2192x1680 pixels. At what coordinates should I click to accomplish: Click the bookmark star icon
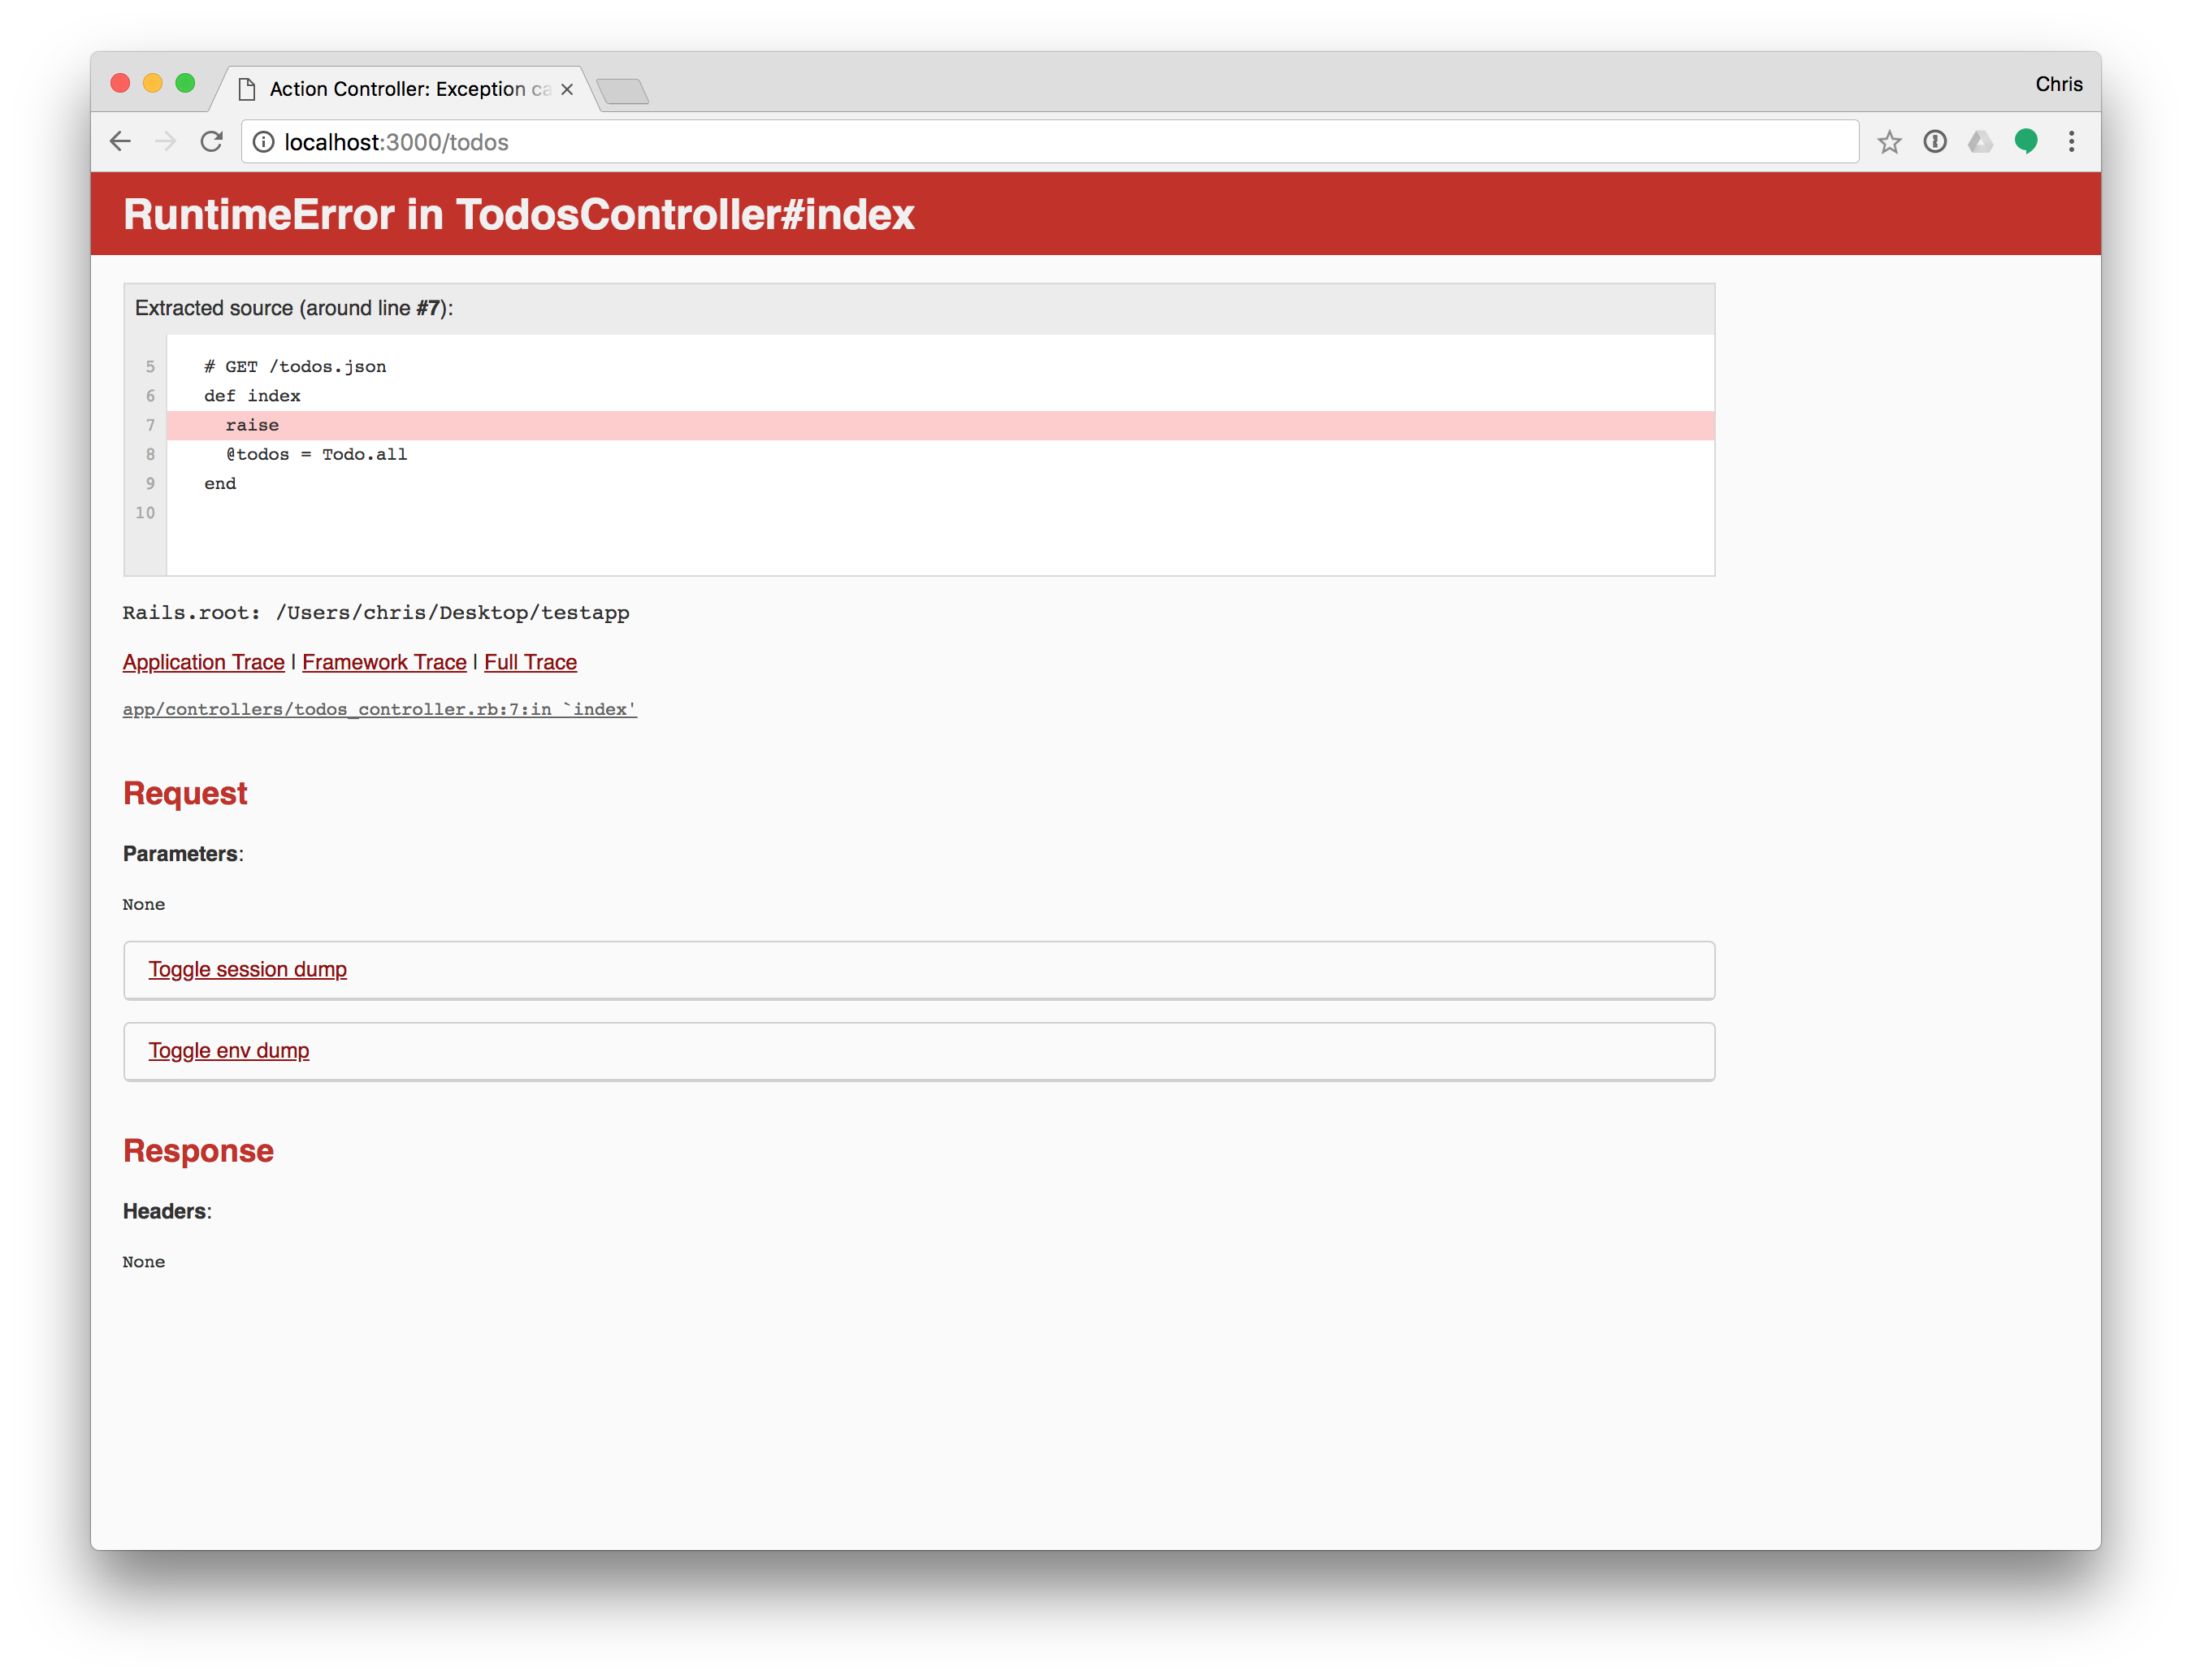(x=1890, y=141)
